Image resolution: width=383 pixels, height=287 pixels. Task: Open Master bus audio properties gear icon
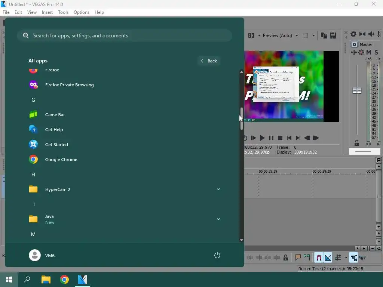tap(353, 34)
